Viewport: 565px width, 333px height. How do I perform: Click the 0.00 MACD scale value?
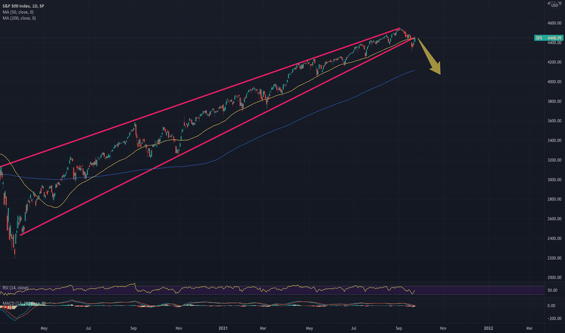pos(551,306)
